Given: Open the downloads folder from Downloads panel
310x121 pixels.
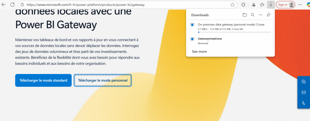Looking at the screenshot, I should click(x=245, y=15).
